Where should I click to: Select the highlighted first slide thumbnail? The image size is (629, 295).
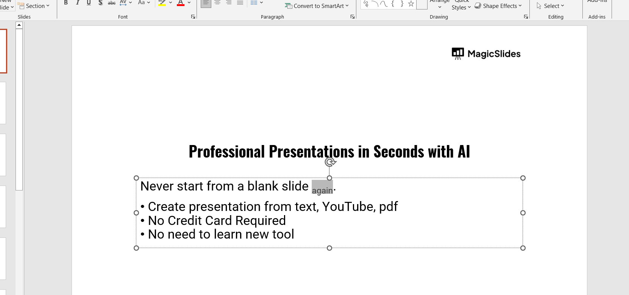[x=3, y=51]
